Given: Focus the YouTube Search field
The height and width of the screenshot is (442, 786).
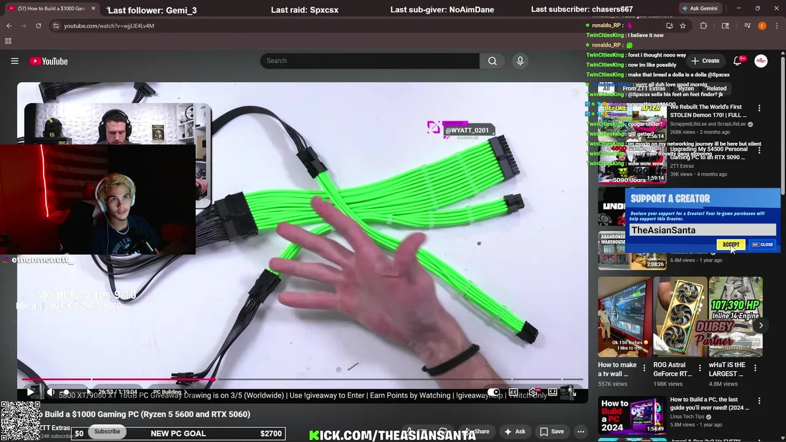Looking at the screenshot, I should click(370, 61).
